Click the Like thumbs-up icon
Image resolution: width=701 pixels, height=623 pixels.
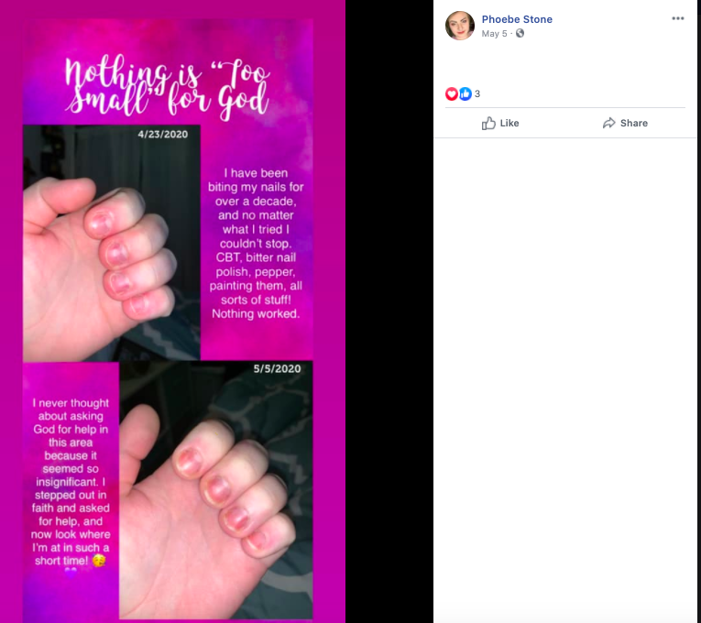pos(488,123)
